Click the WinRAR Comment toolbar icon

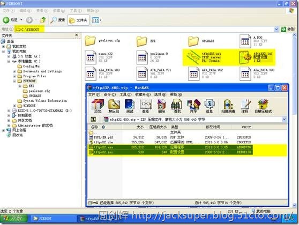click(x=245, y=106)
